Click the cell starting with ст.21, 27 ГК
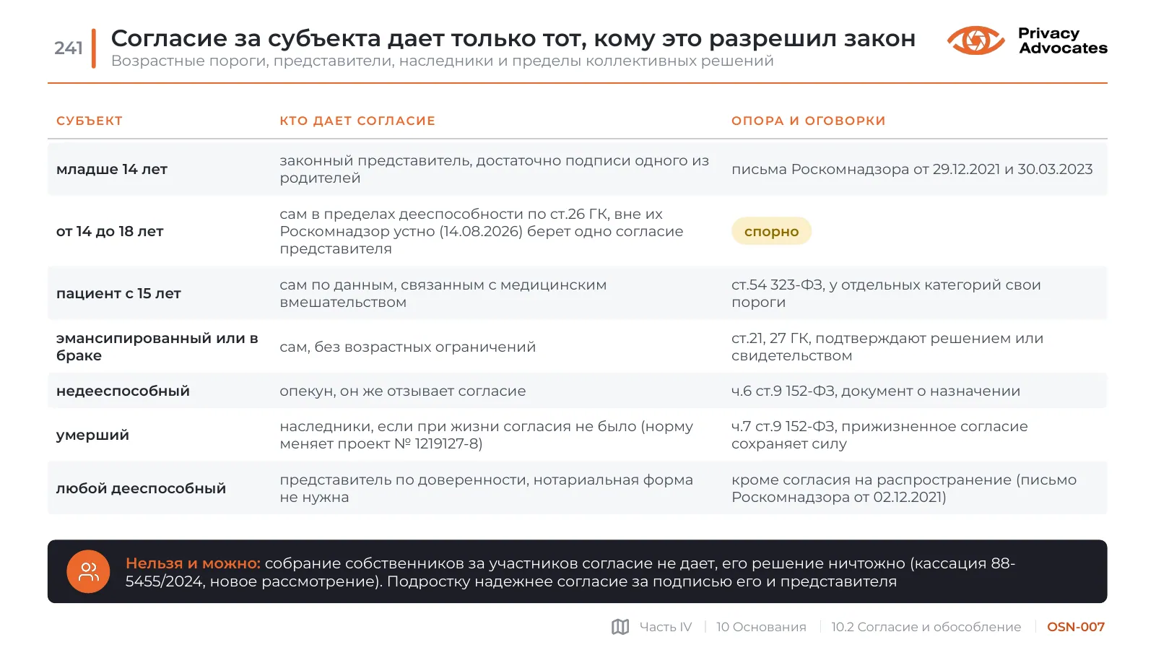 887,347
